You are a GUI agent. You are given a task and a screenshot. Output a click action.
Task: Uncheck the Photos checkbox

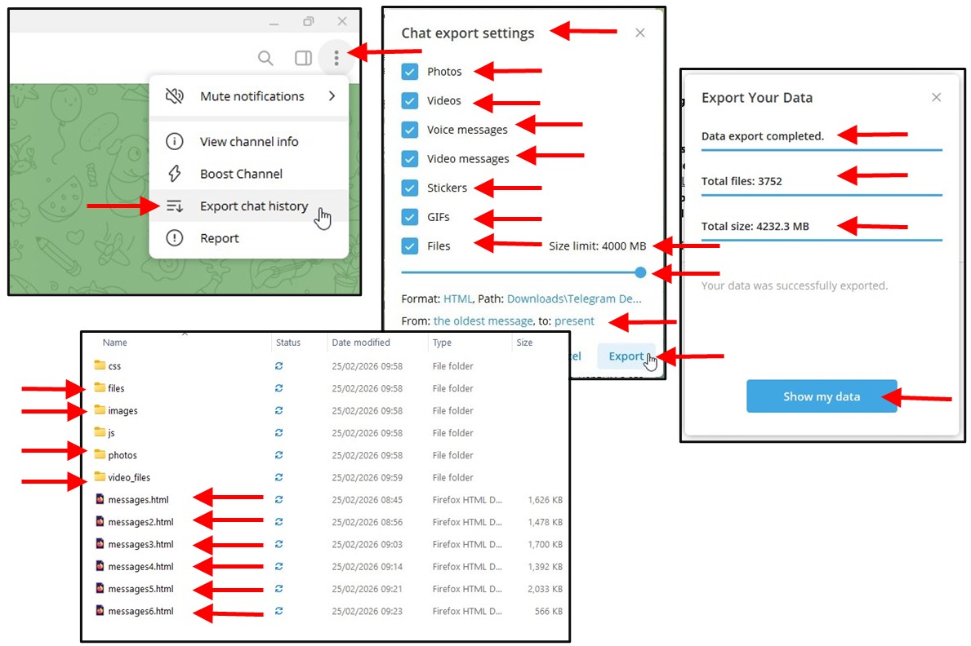click(x=410, y=72)
